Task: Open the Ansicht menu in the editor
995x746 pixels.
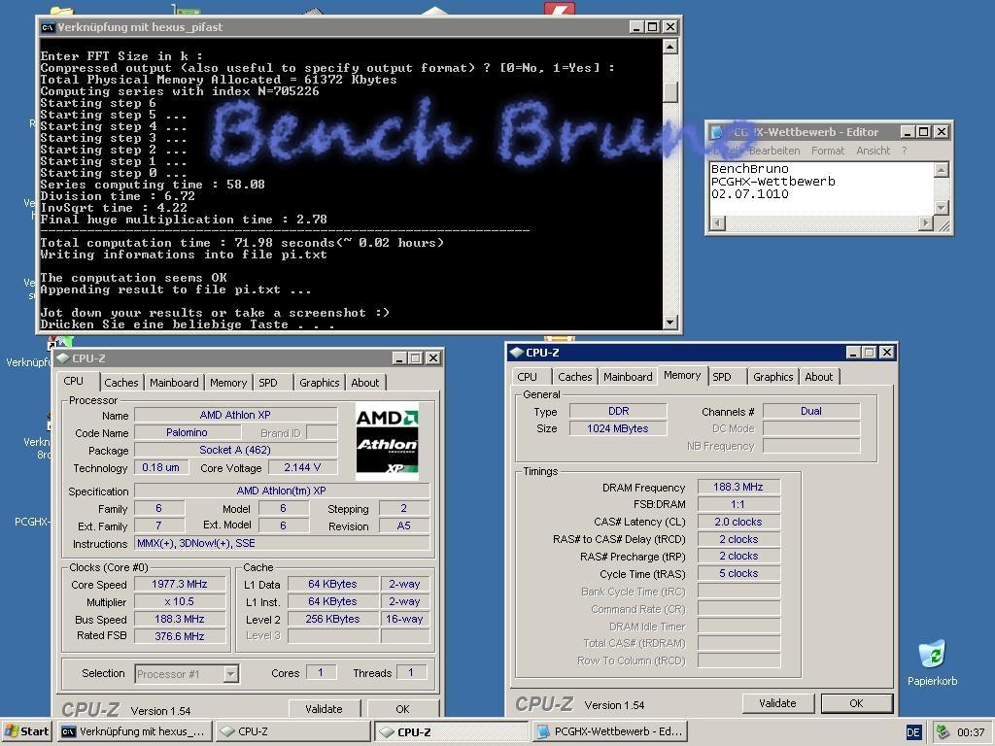Action: [874, 151]
